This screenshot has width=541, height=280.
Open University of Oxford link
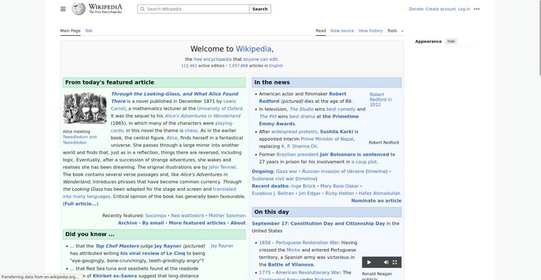(219, 108)
